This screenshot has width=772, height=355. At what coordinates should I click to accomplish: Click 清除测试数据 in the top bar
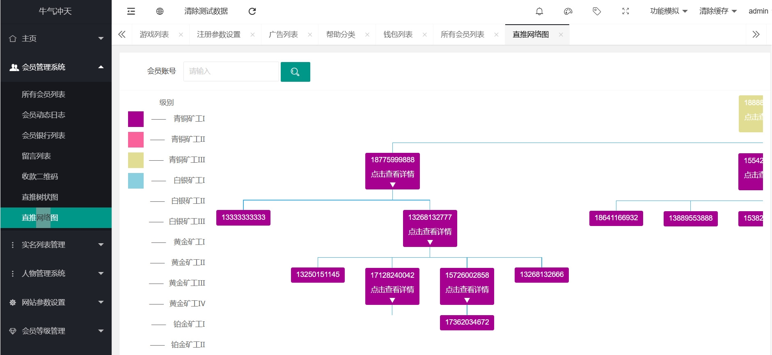(x=206, y=12)
